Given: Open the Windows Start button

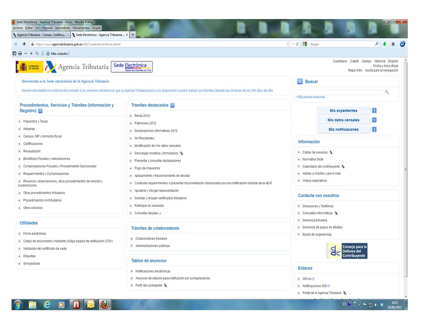Looking at the screenshot, I should click(x=18, y=305).
